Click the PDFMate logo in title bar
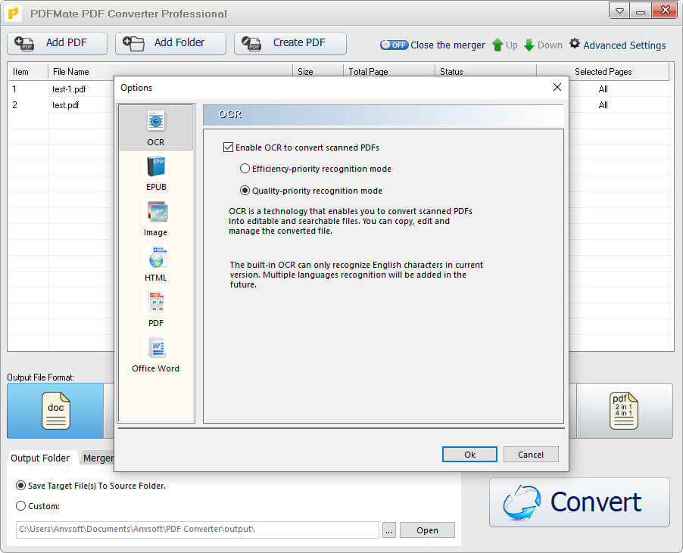 [x=14, y=14]
